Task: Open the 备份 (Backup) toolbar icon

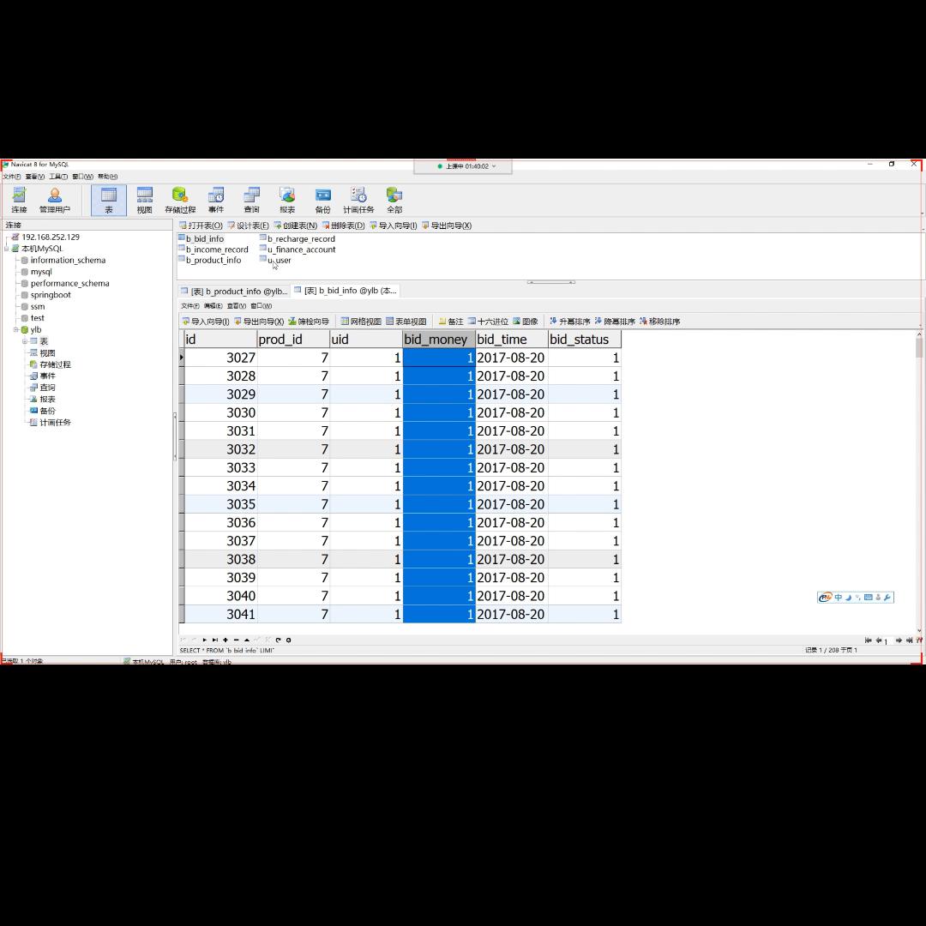Action: (x=322, y=201)
